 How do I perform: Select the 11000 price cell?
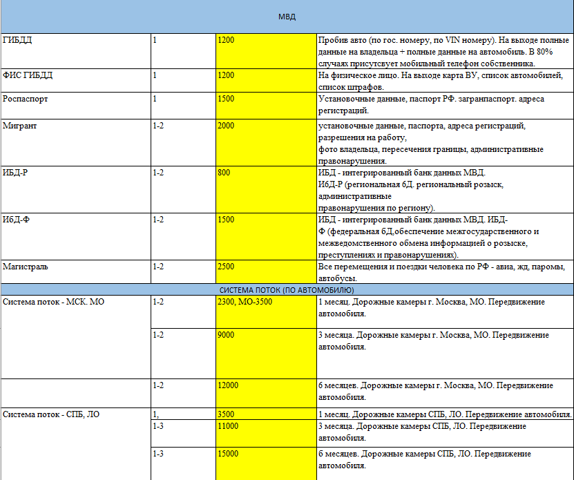266,433
